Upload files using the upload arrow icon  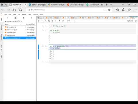pos(23,18)
